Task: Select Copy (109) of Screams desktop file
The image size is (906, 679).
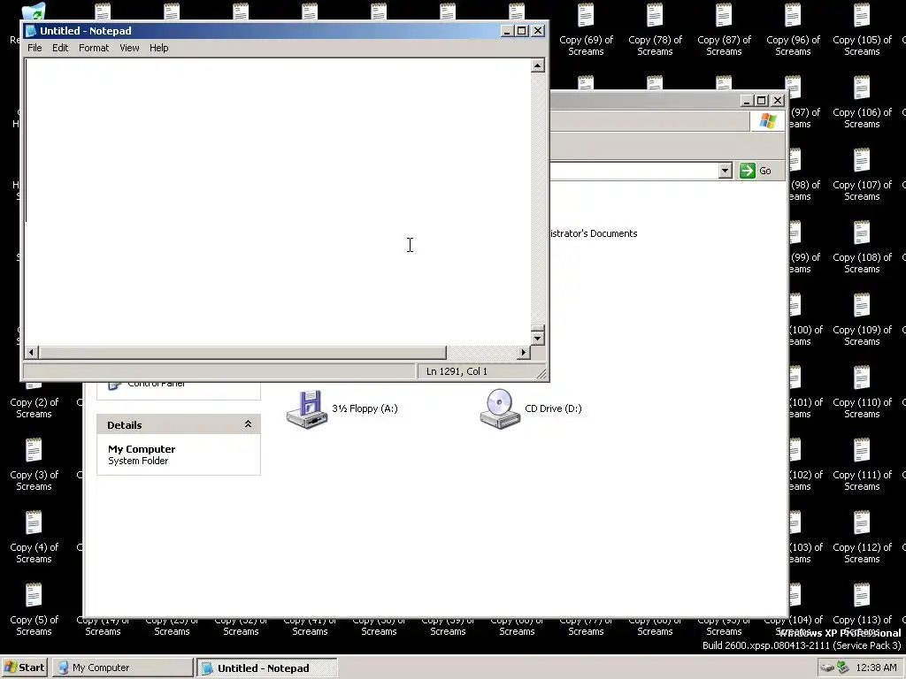Action: [862, 318]
